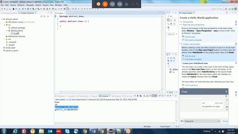
Task: Select the .classpath file
Action: 12,42
